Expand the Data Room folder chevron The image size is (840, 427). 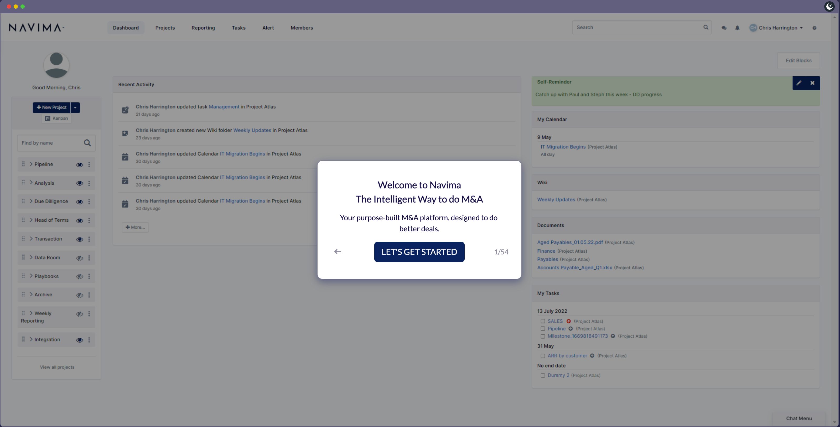[31, 257]
